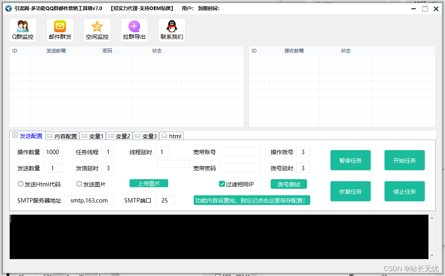The image size is (445, 276).
Task: Click the 开始任务 button
Action: pyautogui.click(x=404, y=160)
